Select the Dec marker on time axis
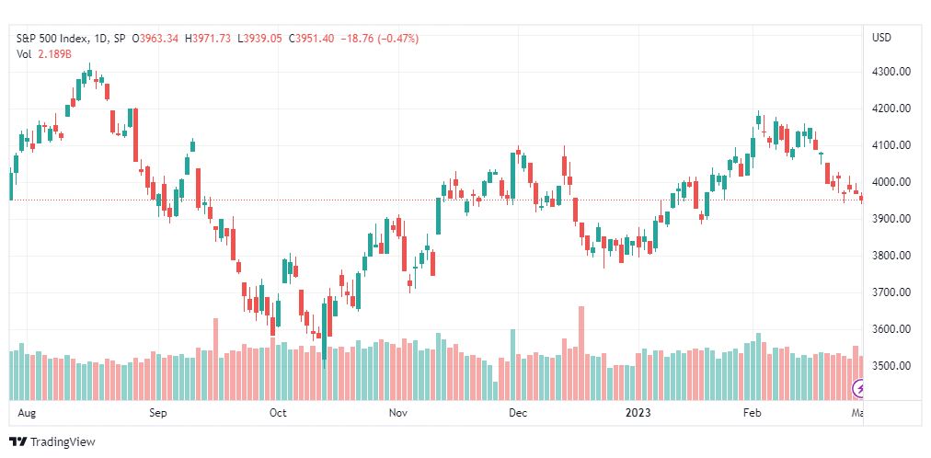The image size is (931, 458). (x=518, y=414)
